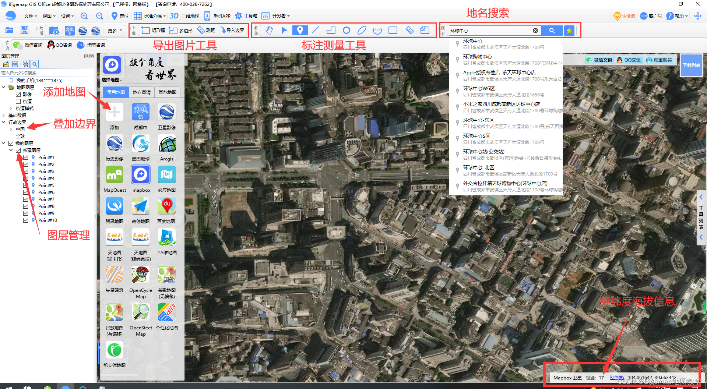Choose the 高德地图 map source
Viewport: 707px width, 389px height.
[x=141, y=211]
